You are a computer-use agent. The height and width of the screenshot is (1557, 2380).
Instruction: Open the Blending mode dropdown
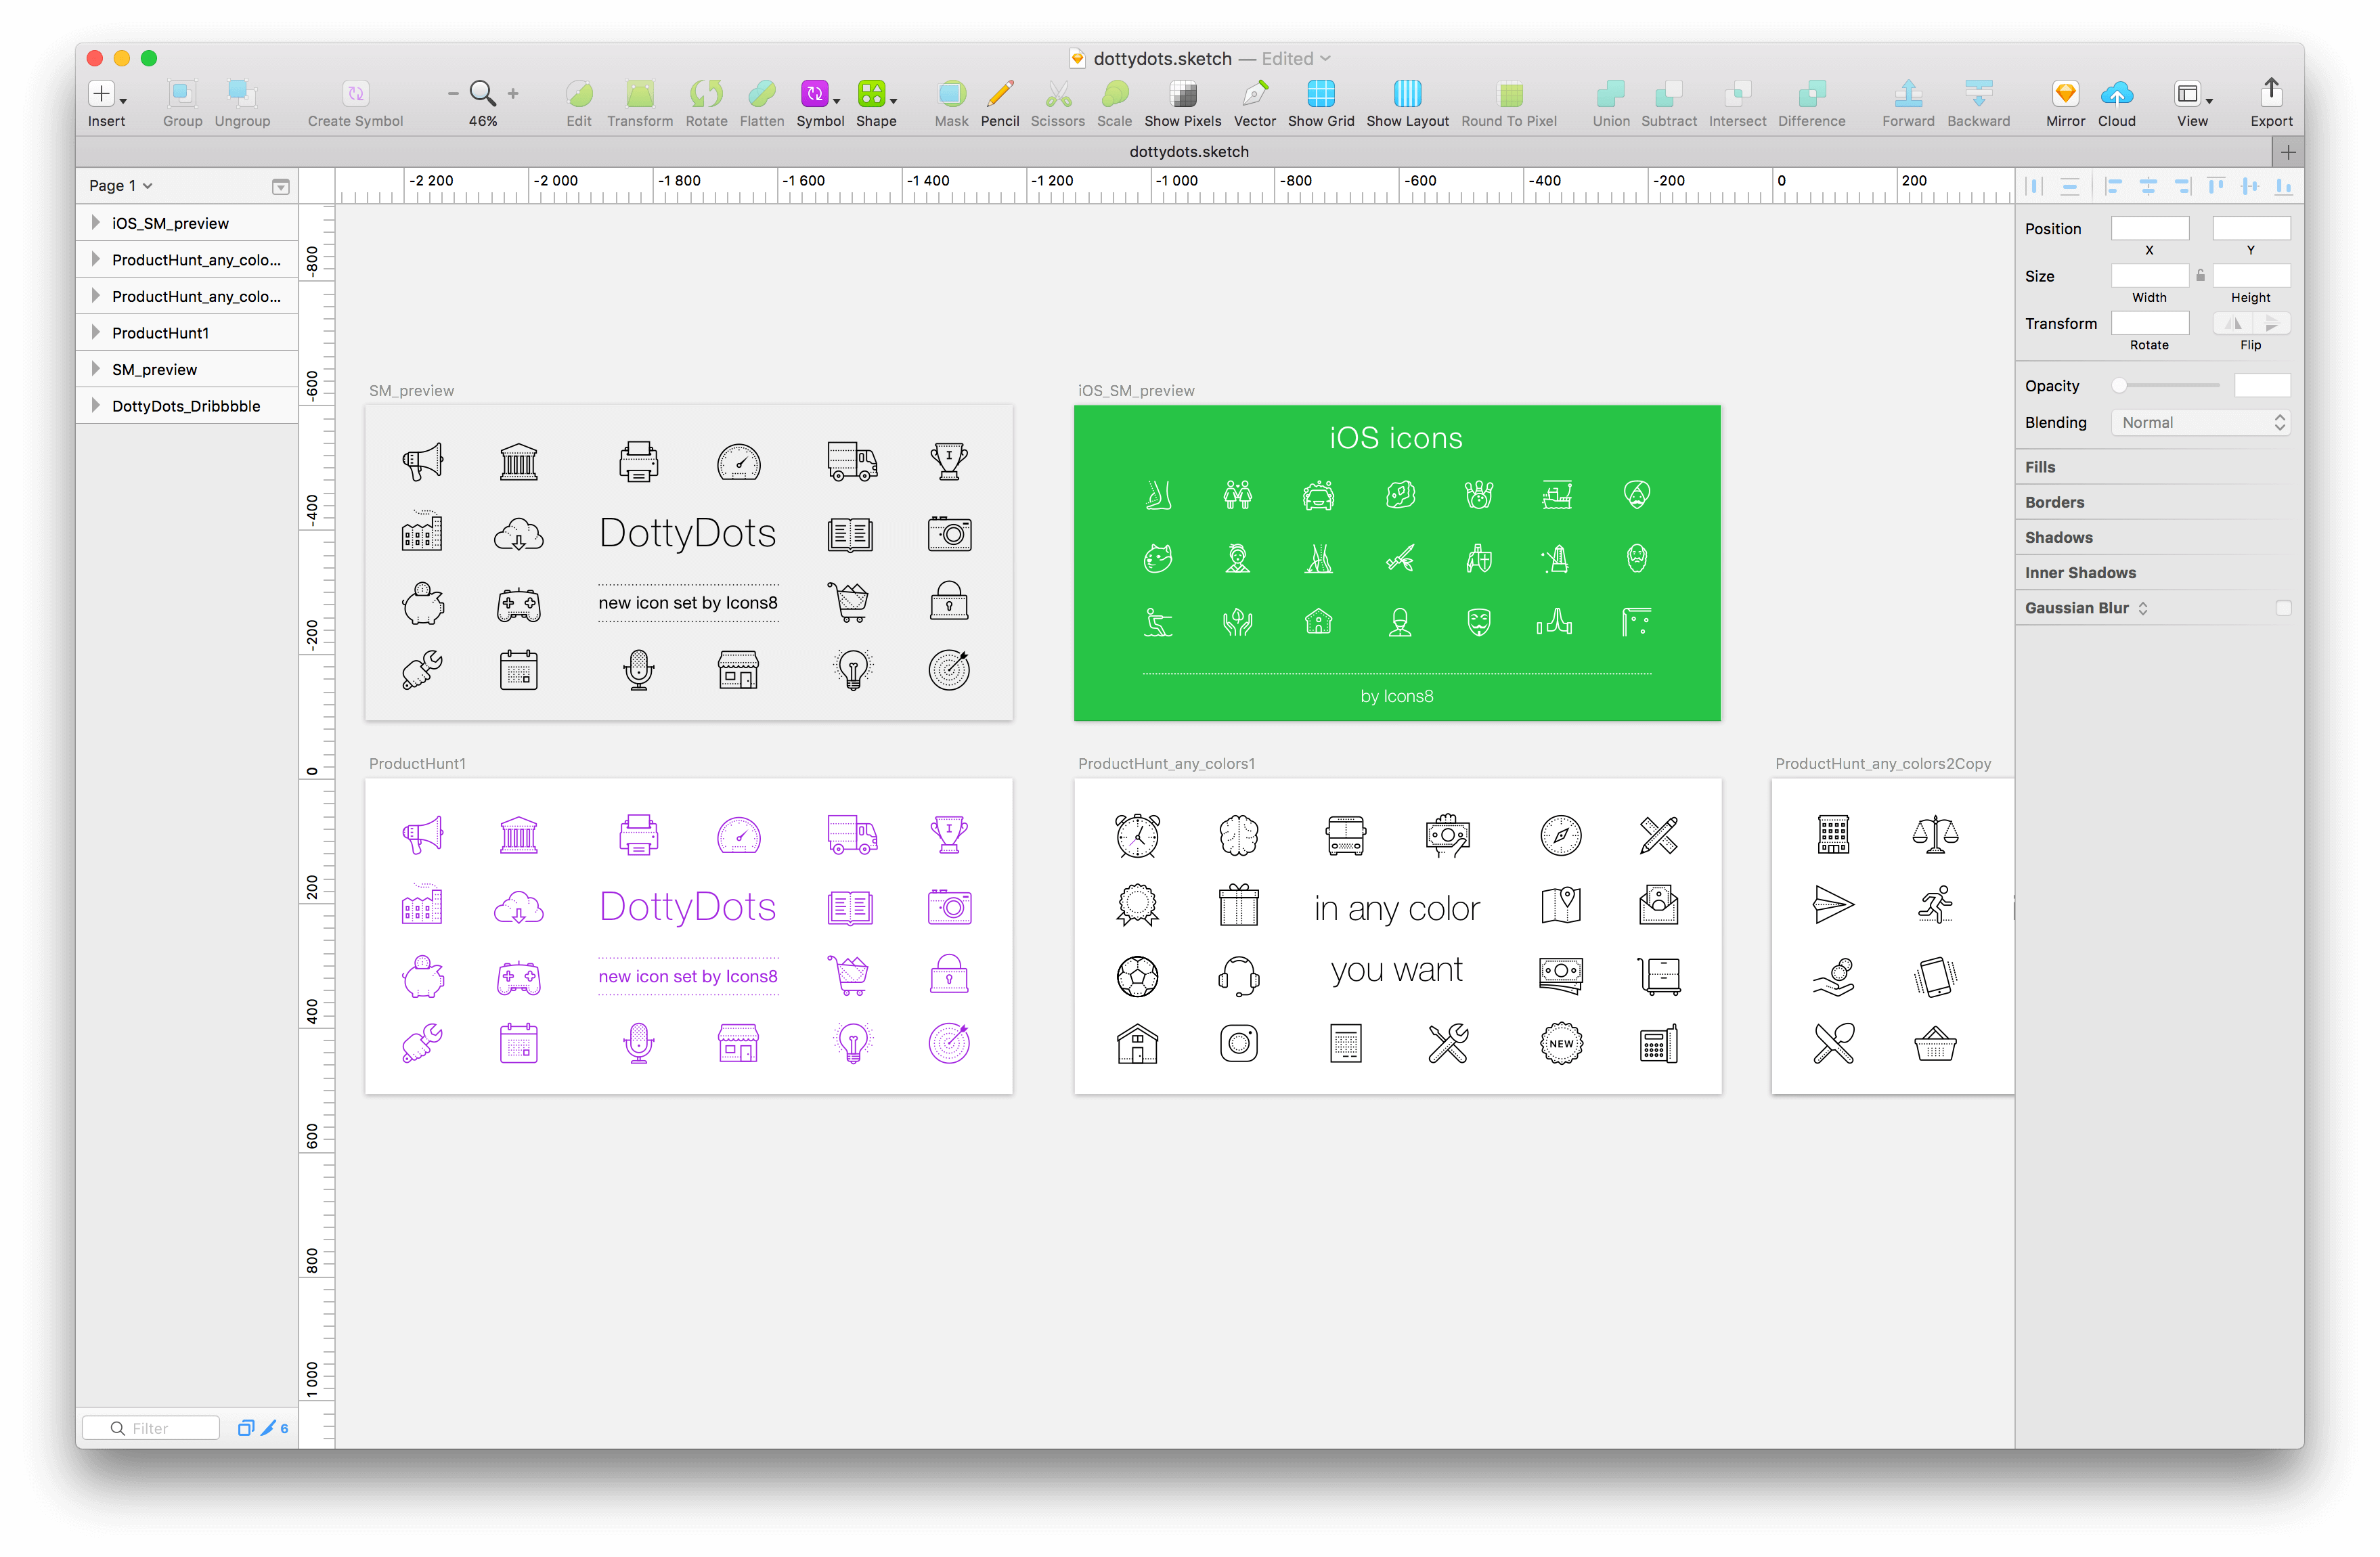coord(2200,422)
